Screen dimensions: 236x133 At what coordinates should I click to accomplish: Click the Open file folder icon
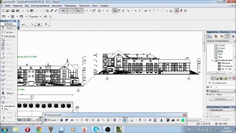point(7,11)
